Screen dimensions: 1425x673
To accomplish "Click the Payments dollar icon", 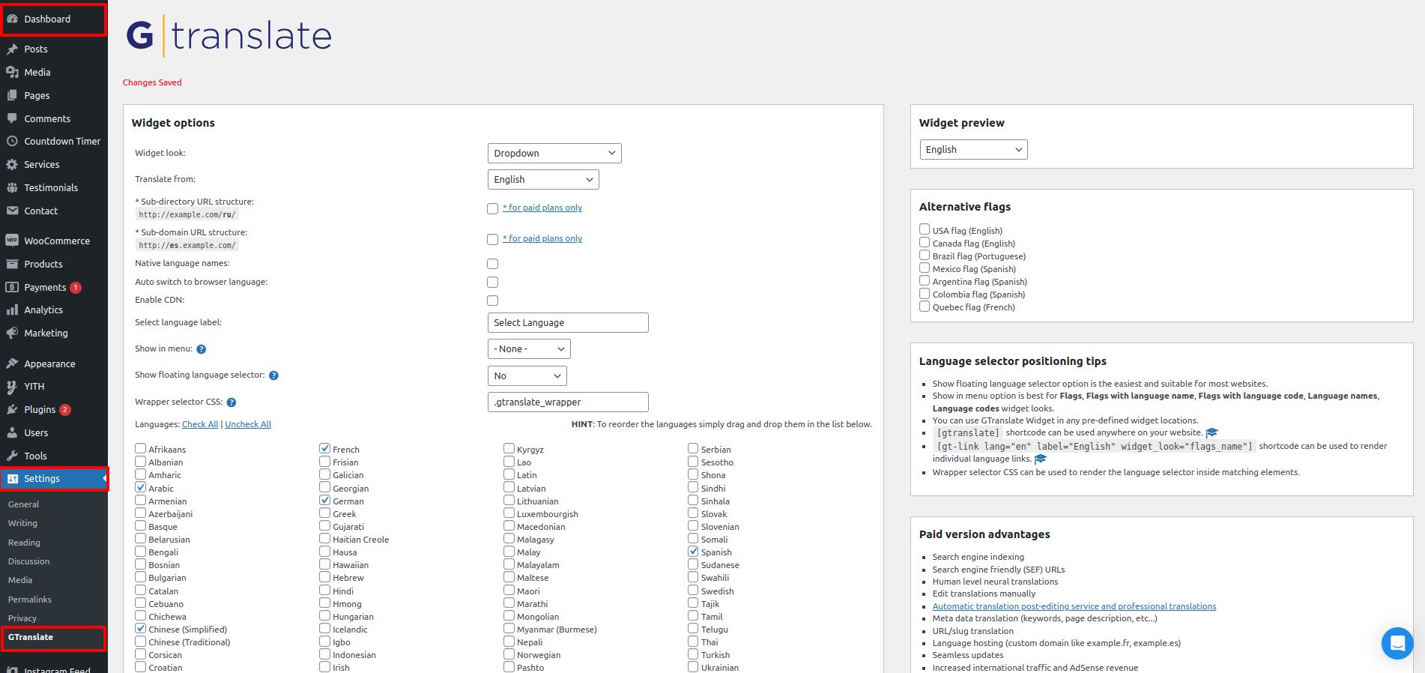I will [x=12, y=287].
